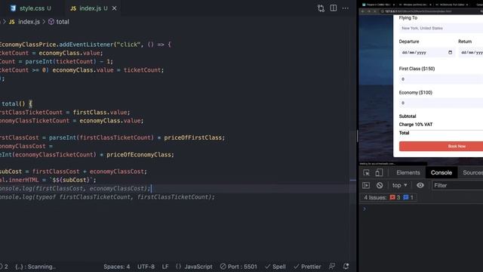
Task: Toggle the DevTools device toolbar icon
Action: (379, 173)
